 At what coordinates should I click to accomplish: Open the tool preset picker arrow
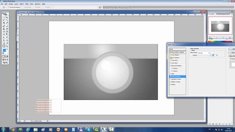(6, 7)
